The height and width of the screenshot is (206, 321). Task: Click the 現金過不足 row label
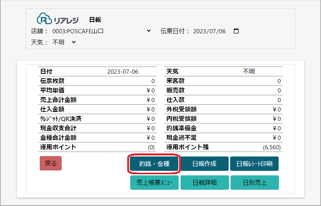[182, 138]
